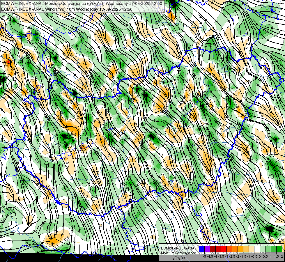The width and height of the screenshot is (285, 262).
Task: Pick darkest green legend swatch before 2
Action: click(279, 249)
